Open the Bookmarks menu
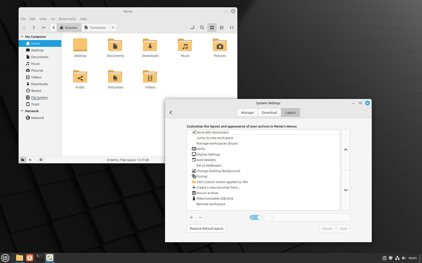The height and width of the screenshot is (263, 422). point(68,19)
